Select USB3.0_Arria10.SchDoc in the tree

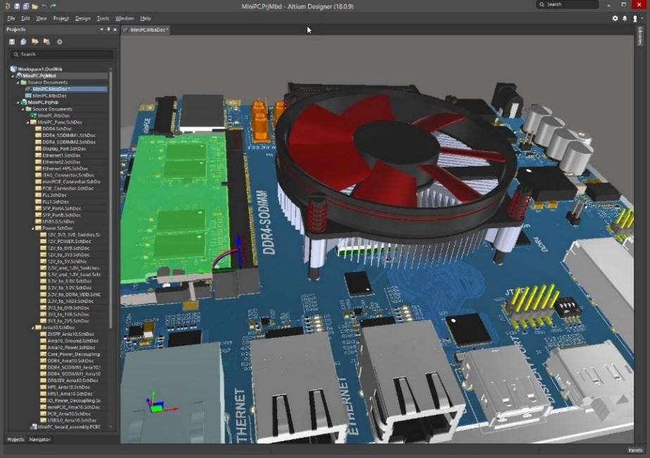72,420
